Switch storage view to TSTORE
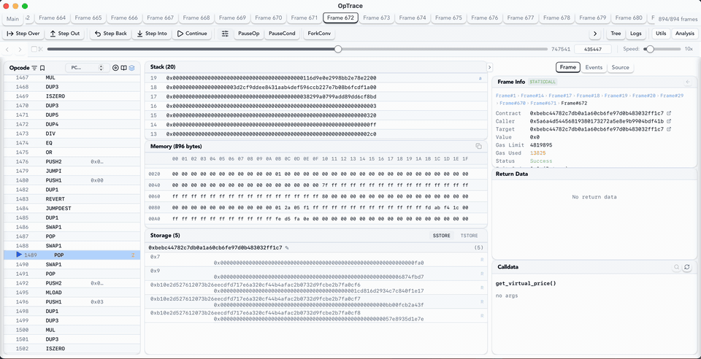701x359 pixels. pos(469,235)
